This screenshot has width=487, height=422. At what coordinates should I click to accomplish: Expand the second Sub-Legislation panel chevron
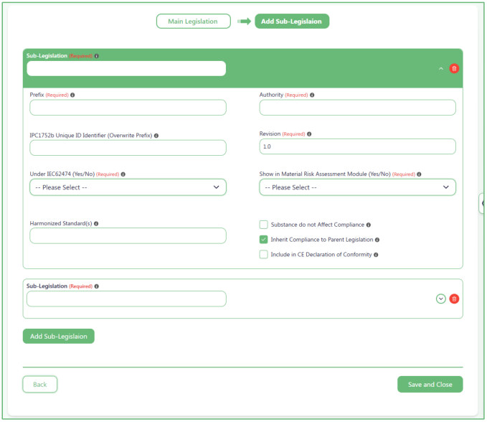pos(440,299)
